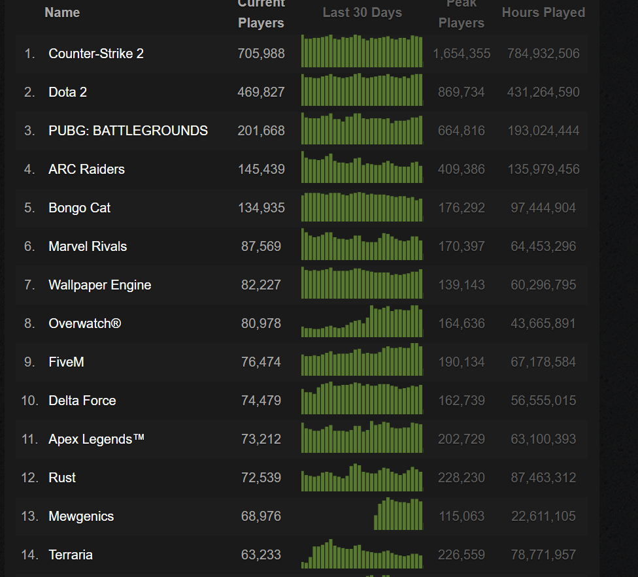The image size is (638, 577).
Task: Select peak players value 409,386
Action: pos(462,169)
